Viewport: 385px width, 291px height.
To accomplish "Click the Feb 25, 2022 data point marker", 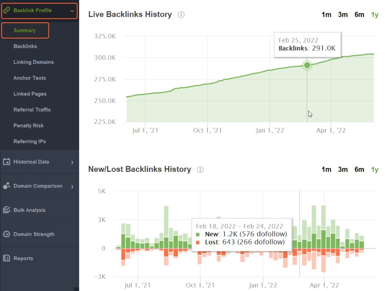I will coord(307,65).
